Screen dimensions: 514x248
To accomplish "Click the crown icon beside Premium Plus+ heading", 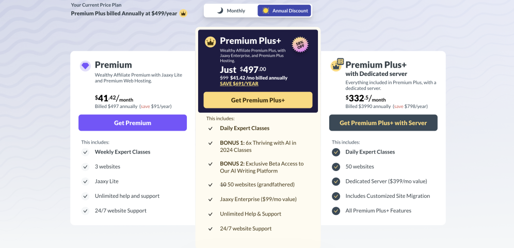I will coord(210,42).
